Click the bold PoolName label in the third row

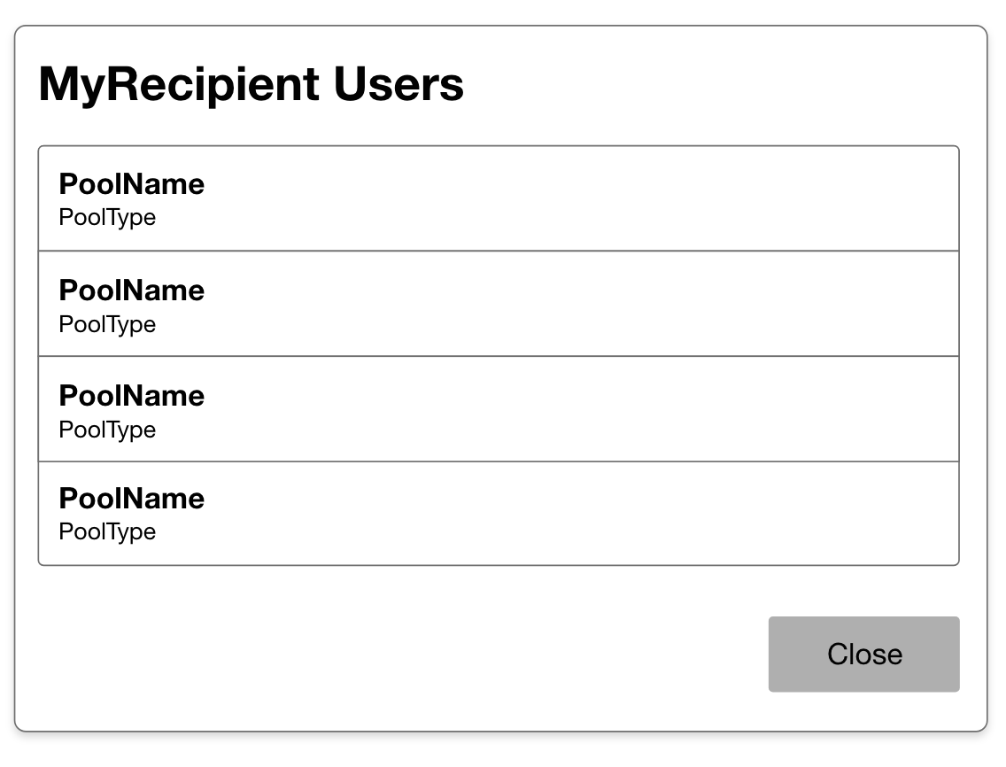pyautogui.click(x=131, y=395)
